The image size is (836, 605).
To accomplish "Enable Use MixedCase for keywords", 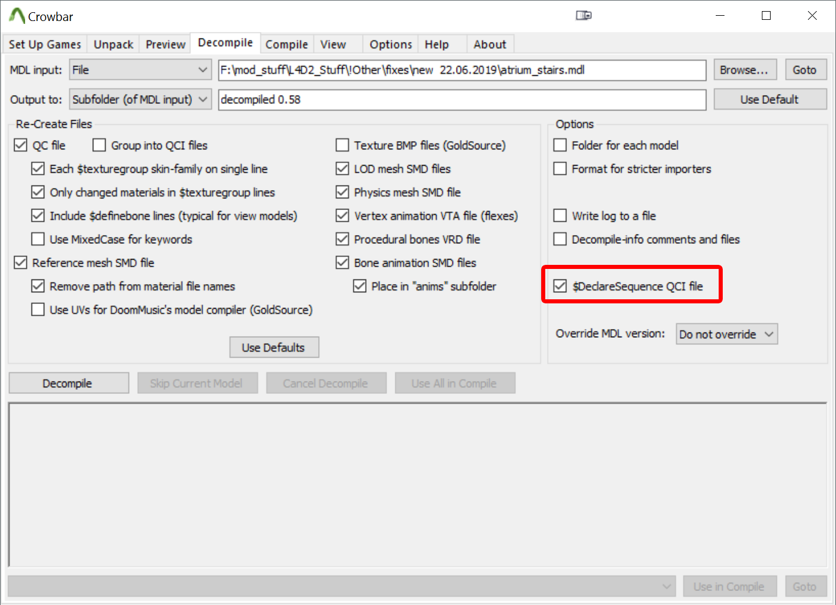I will tap(38, 239).
